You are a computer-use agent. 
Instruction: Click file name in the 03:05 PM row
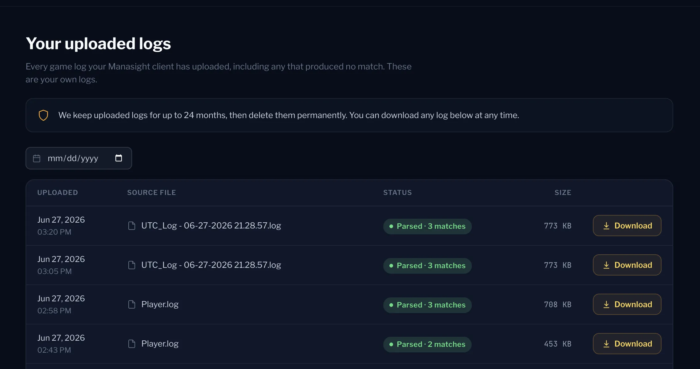tap(211, 265)
